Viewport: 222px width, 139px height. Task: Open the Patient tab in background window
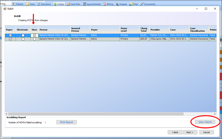pyautogui.click(x=18, y=4)
